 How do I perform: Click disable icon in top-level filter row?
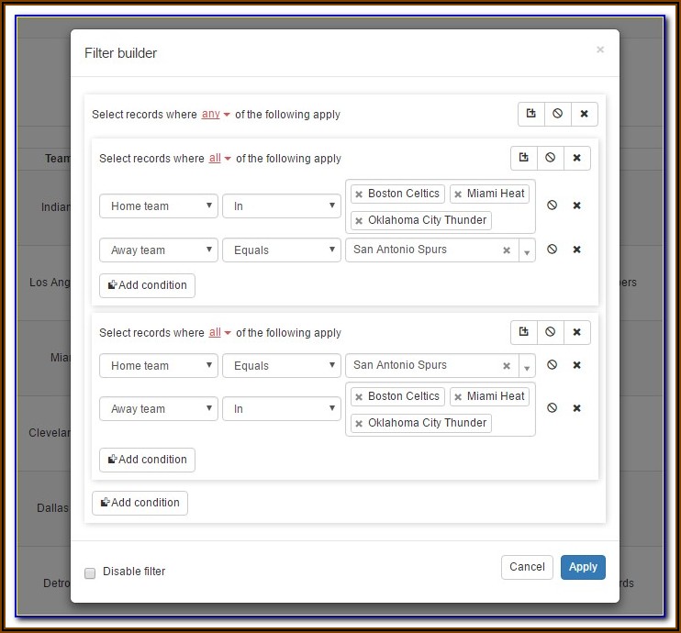(557, 114)
